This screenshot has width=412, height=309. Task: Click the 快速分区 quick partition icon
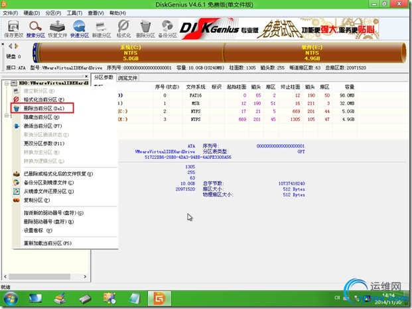point(80,29)
